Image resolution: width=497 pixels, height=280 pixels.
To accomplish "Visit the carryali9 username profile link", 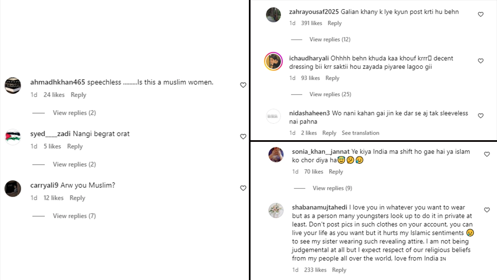I will 45,185.
